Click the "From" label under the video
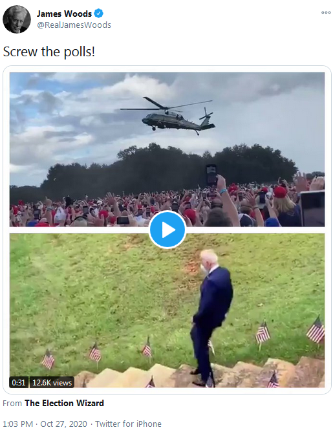This screenshot has width=333, height=432. pyautogui.click(x=12, y=404)
